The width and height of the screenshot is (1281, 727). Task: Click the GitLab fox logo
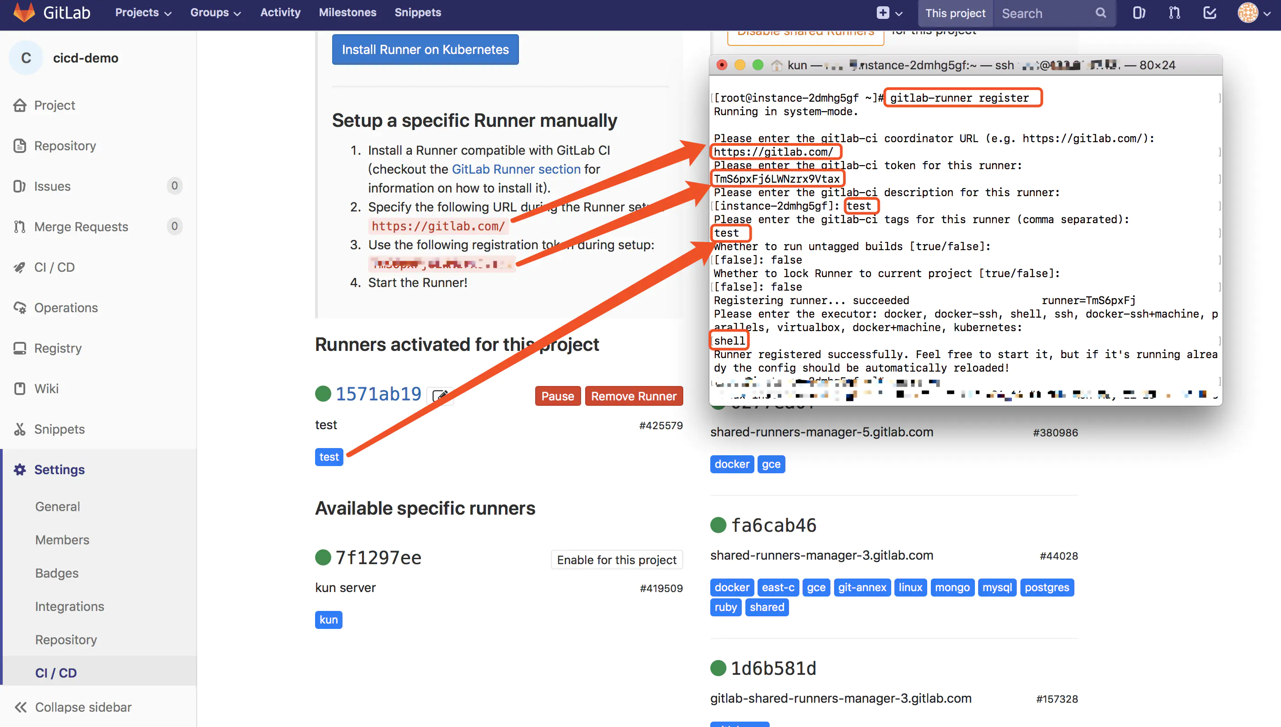pyautogui.click(x=24, y=13)
